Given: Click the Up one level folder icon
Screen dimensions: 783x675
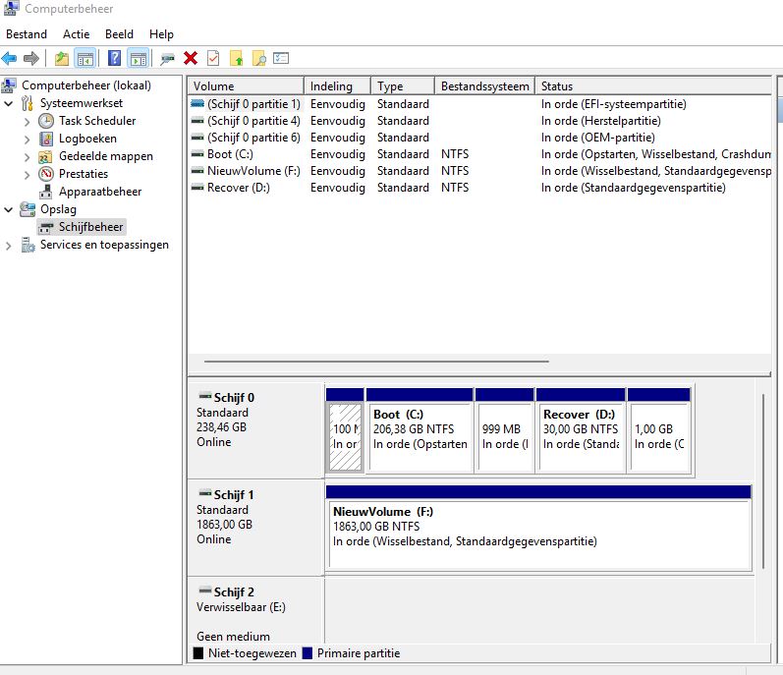Looking at the screenshot, I should [x=62, y=58].
